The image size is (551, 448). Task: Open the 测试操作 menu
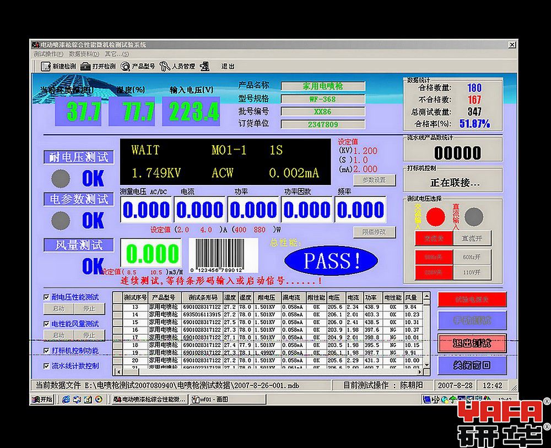tap(48, 54)
